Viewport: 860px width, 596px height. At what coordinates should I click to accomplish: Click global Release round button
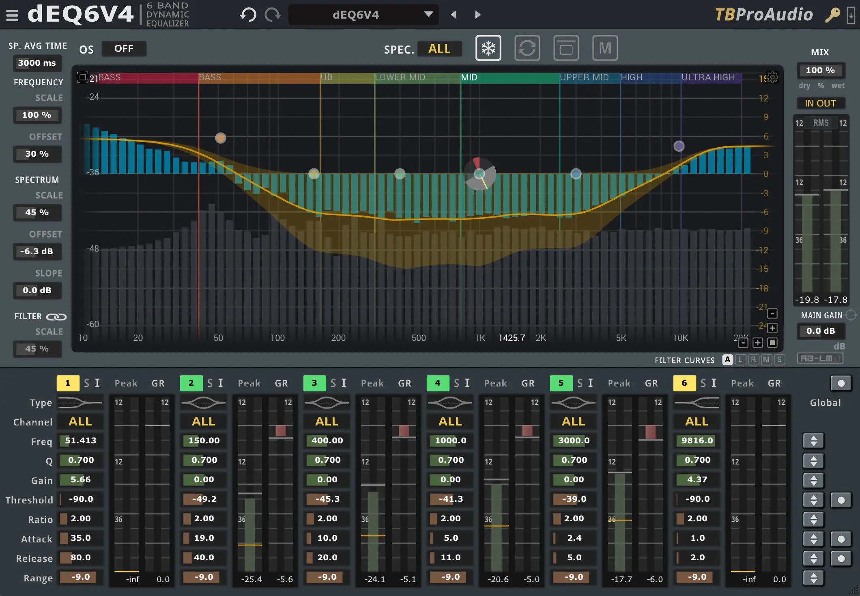(841, 559)
